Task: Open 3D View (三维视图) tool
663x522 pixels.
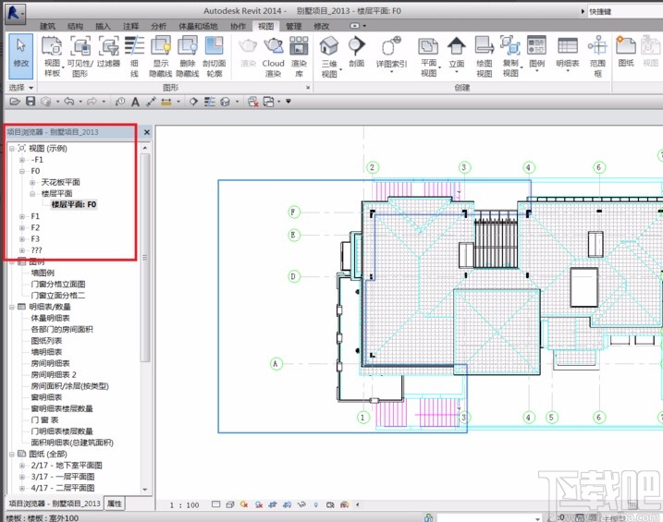Action: (329, 56)
